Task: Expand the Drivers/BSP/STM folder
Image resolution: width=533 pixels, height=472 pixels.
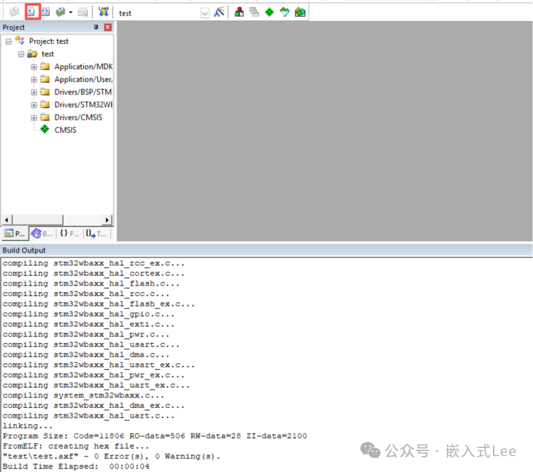Action: click(34, 92)
